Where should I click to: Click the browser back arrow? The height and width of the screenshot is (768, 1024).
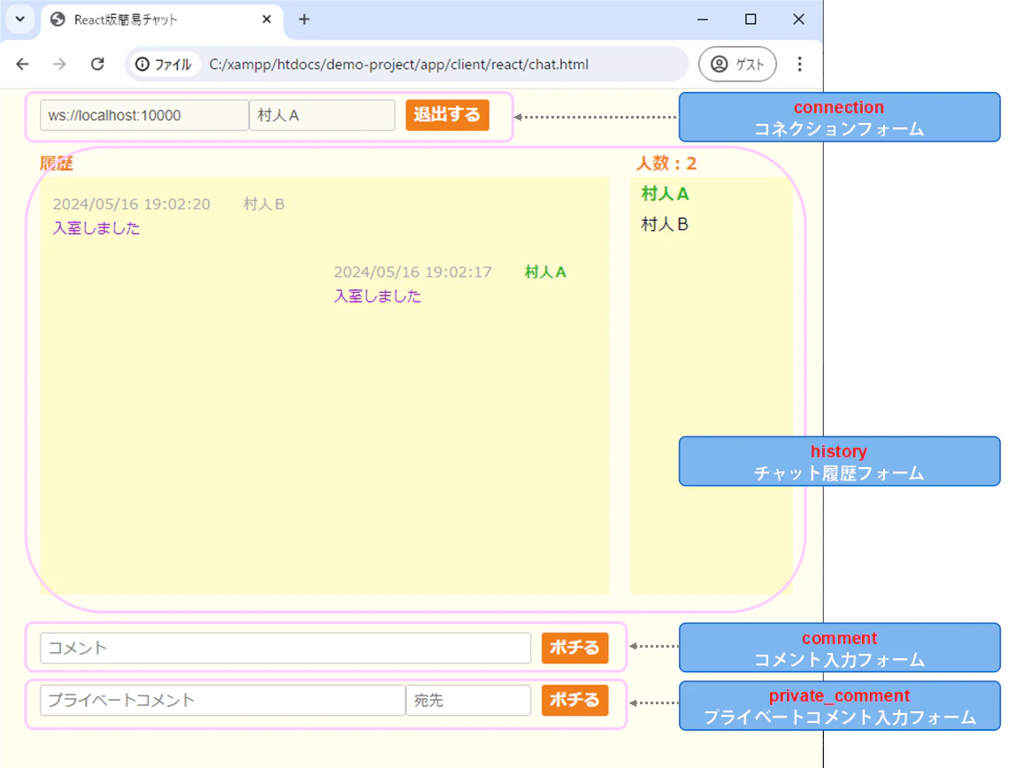pyautogui.click(x=23, y=64)
